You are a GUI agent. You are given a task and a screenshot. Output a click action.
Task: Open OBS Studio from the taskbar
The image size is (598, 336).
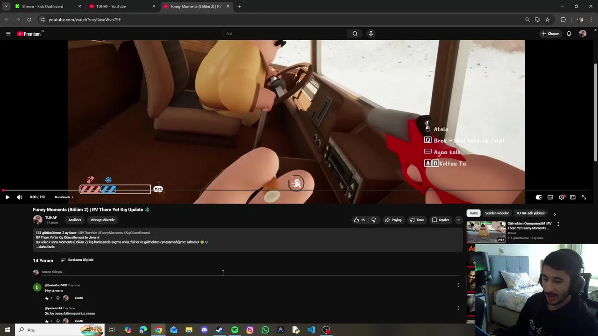click(x=327, y=330)
